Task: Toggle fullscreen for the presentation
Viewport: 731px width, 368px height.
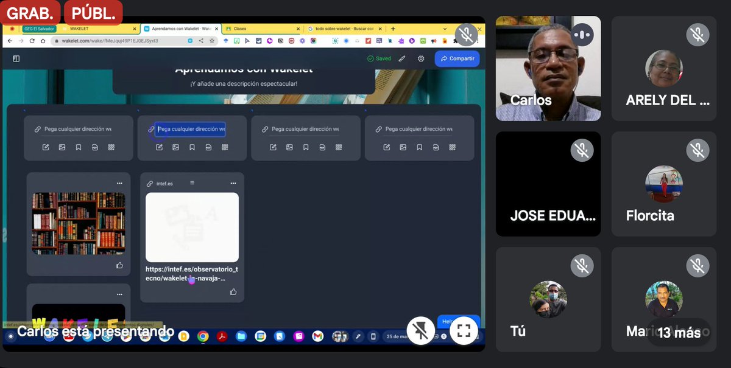Action: [464, 330]
